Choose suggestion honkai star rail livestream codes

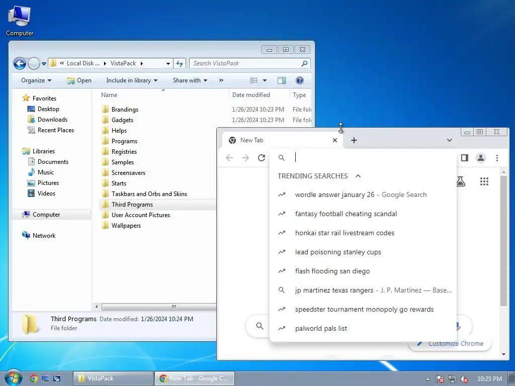click(363, 233)
